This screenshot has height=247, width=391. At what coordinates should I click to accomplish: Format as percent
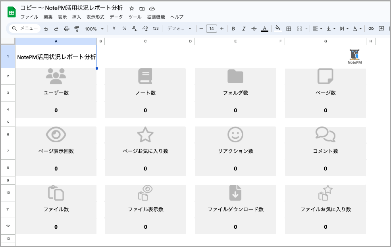[x=124, y=29]
